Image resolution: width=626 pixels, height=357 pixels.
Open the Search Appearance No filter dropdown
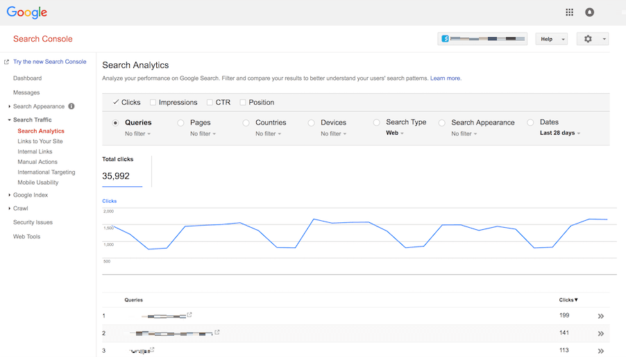tap(464, 134)
